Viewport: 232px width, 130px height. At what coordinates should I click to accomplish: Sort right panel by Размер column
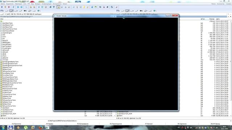point(212,19)
